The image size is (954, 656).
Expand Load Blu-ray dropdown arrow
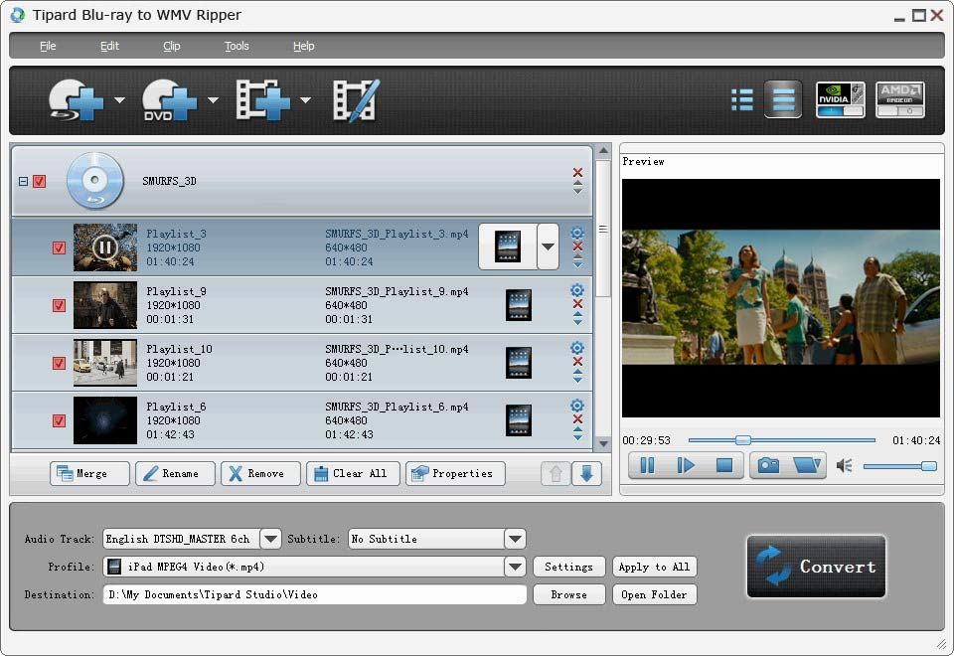pyautogui.click(x=120, y=99)
